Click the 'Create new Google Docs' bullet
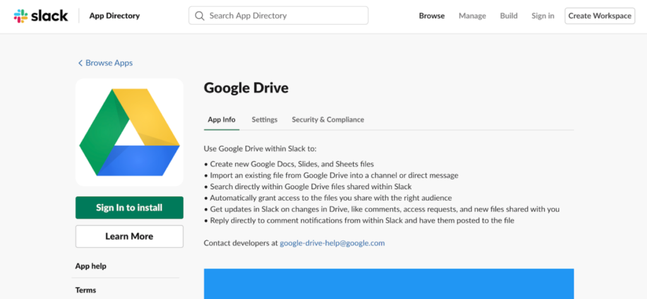Image resolution: width=647 pixels, height=299 pixels. pos(289,164)
